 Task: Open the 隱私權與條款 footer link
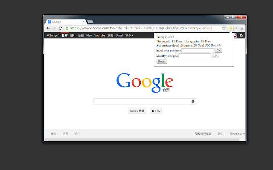point(203,133)
